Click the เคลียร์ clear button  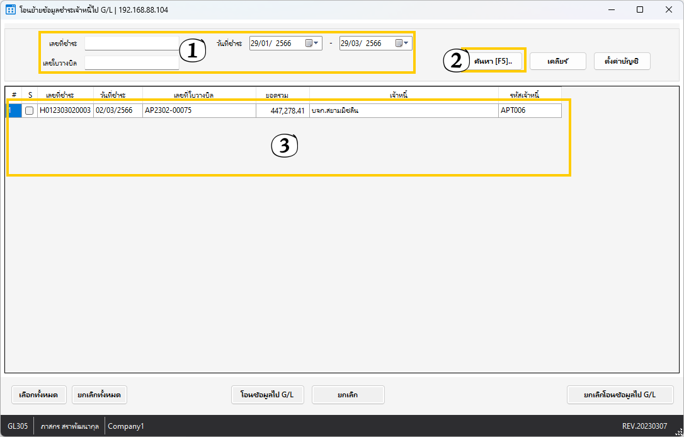[557, 61]
